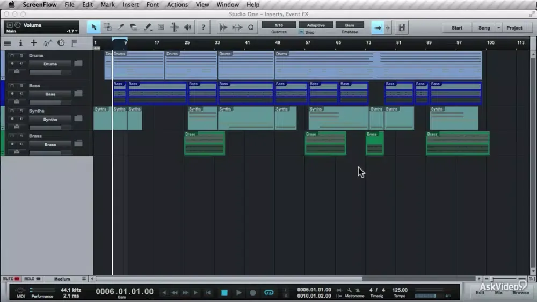Select the Listen speaker tool
Screen dimensions: 537x302
click(187, 27)
